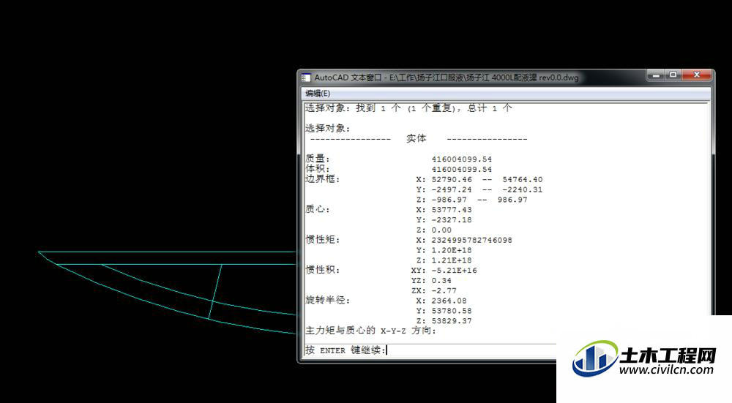
Task: Click the 惯性矩 Y value 1.20E+18
Action: pyautogui.click(x=452, y=250)
